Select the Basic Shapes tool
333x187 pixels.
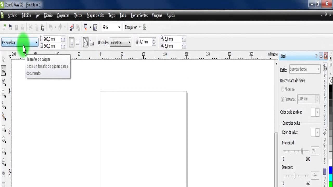point(4,162)
